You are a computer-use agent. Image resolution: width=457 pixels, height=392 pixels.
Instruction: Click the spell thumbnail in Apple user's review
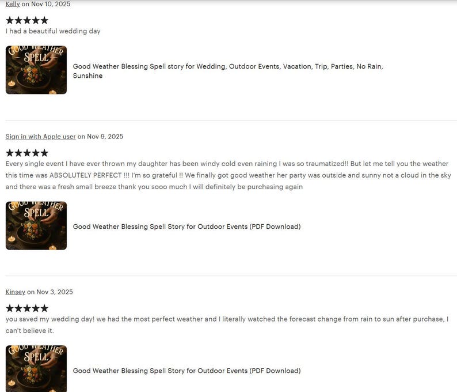tap(36, 225)
